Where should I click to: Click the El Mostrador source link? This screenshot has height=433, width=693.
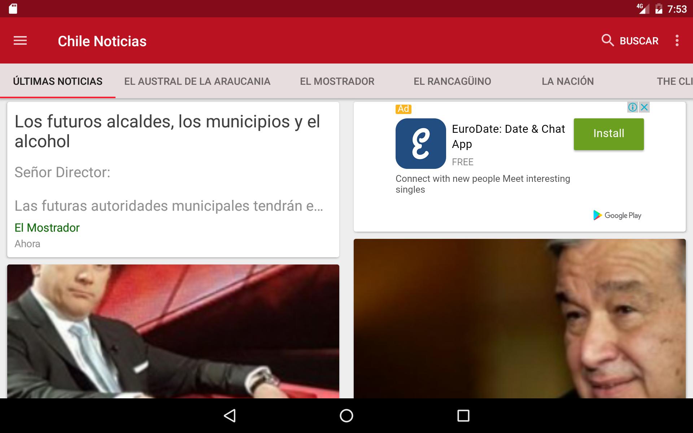pos(47,228)
